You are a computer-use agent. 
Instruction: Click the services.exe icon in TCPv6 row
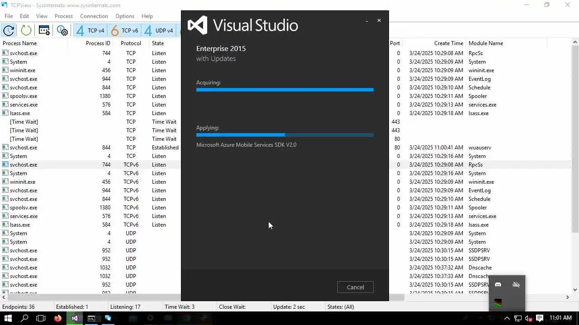[x=5, y=216]
